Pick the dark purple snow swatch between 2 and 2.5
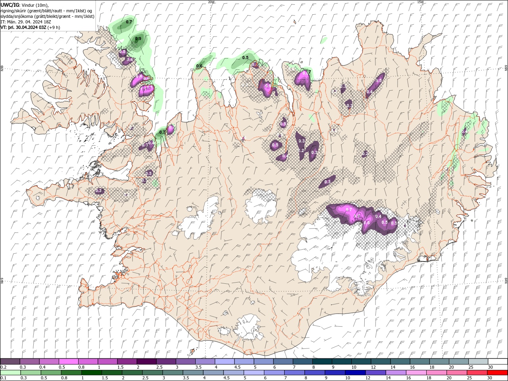 click(x=146, y=362)
